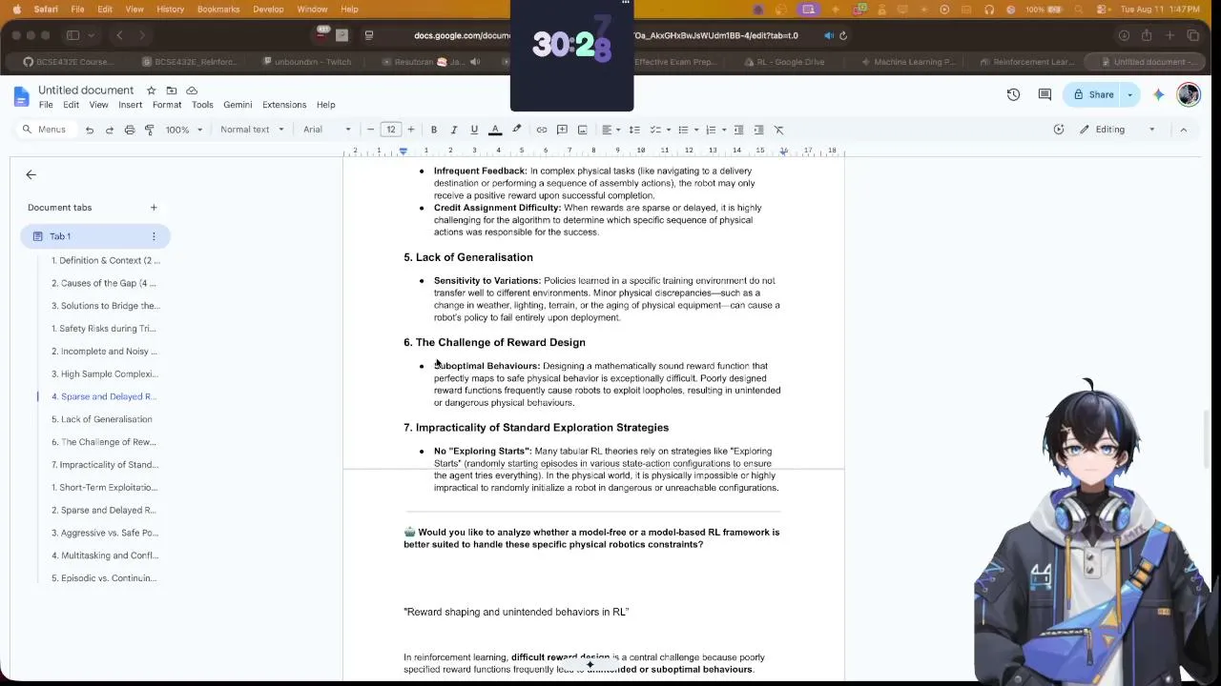
Task: Jump to '2. Causes of the Gap' heading
Action: tap(104, 283)
